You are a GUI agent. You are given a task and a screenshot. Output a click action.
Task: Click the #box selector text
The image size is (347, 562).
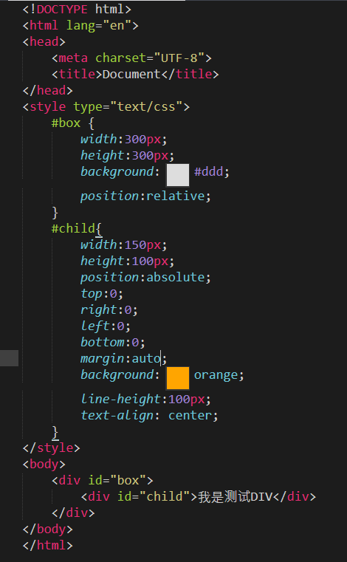click(x=66, y=123)
